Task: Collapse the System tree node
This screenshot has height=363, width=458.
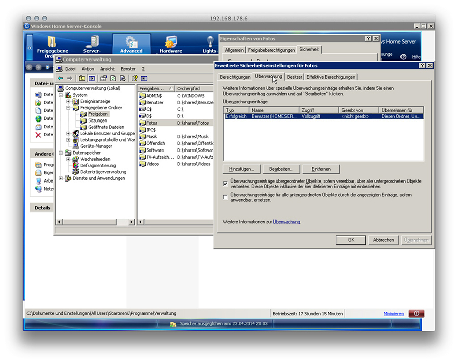Action: pos(61,95)
